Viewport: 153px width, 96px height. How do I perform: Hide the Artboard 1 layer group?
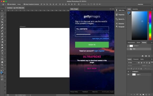click(x=128, y=72)
